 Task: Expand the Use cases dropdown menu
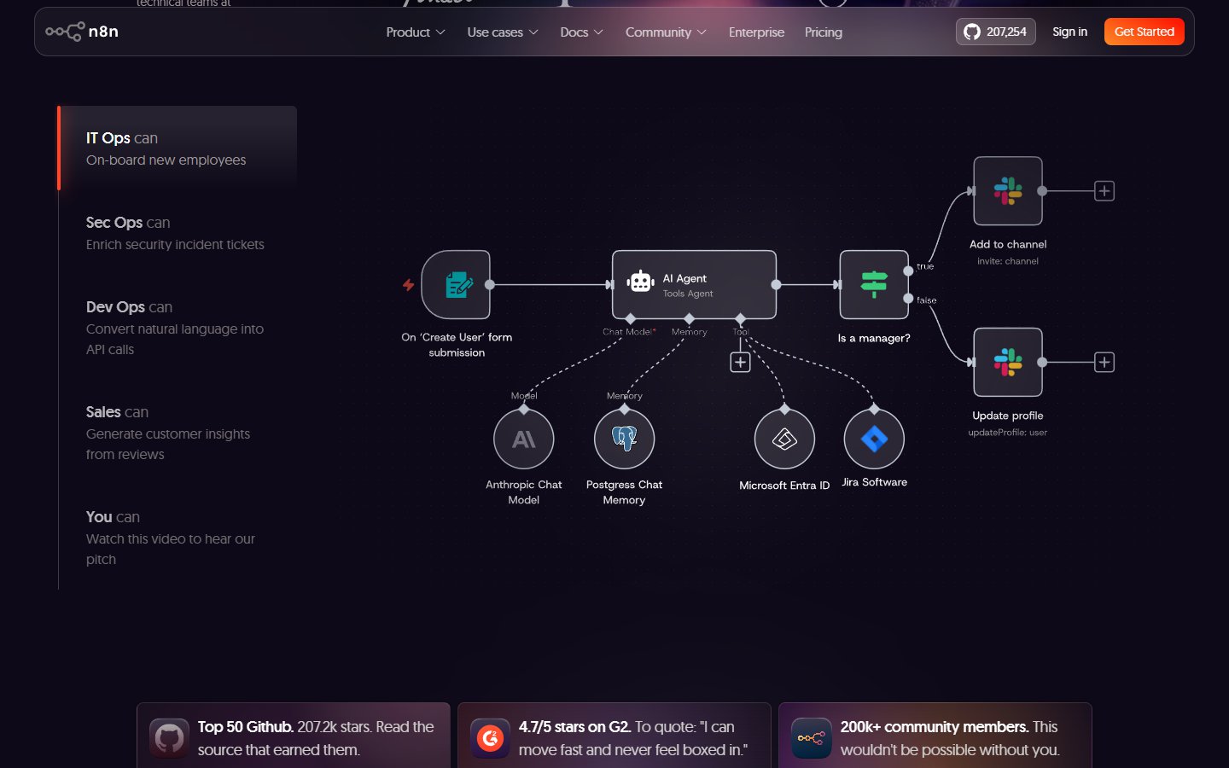point(503,32)
